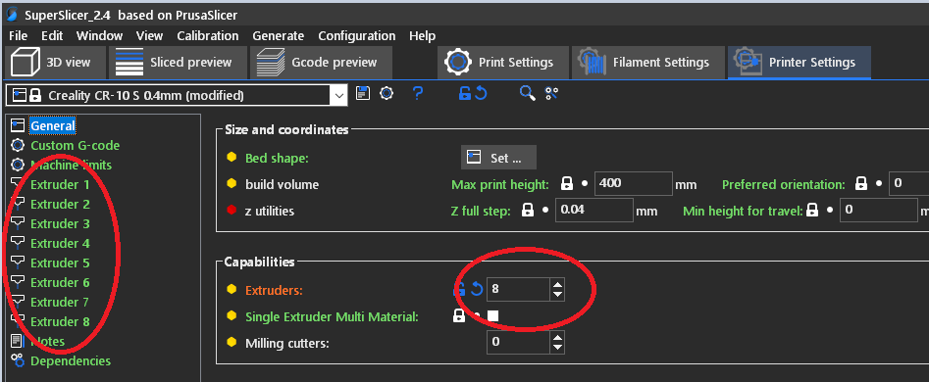929x382 pixels.
Task: Select the Printer Settings tab
Action: pos(800,62)
